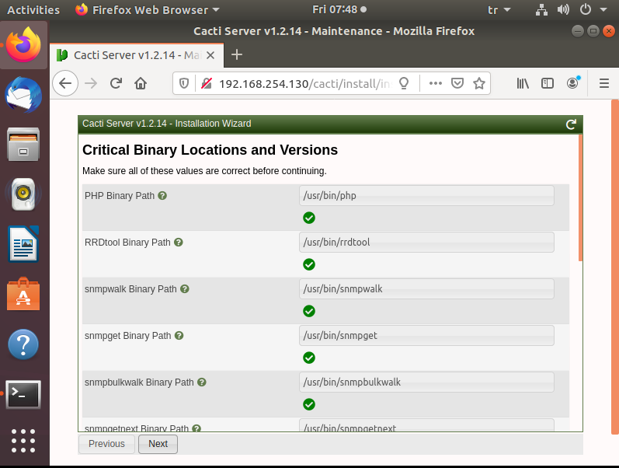Go to Firefox home page icon
Screen dimensions: 619x468
141,83
